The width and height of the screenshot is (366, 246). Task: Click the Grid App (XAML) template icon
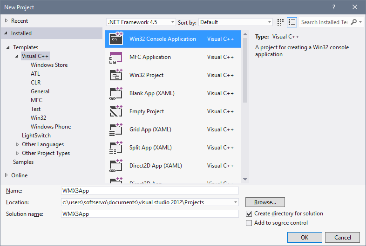(116, 129)
